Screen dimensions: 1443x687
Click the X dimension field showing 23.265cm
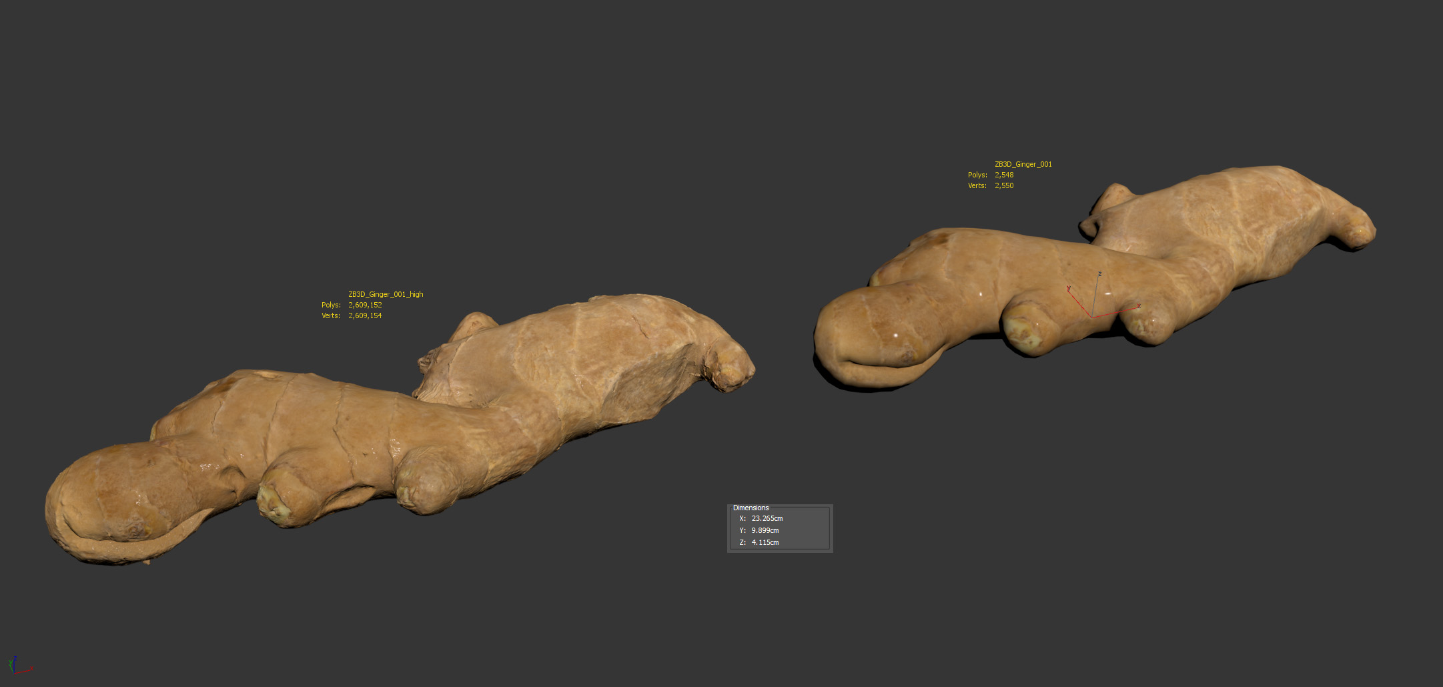click(767, 518)
